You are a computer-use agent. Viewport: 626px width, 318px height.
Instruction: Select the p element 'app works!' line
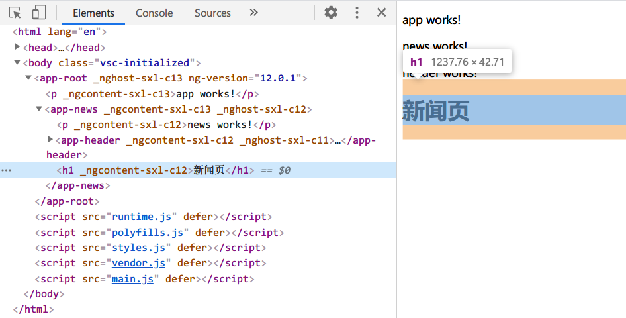(152, 94)
